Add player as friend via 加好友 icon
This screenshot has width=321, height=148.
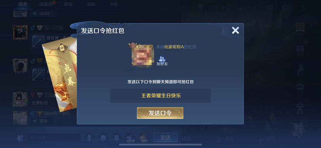pyautogui.click(x=162, y=60)
